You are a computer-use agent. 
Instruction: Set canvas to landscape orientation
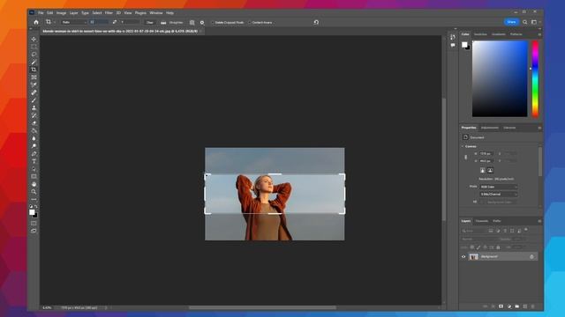pyautogui.click(x=490, y=170)
